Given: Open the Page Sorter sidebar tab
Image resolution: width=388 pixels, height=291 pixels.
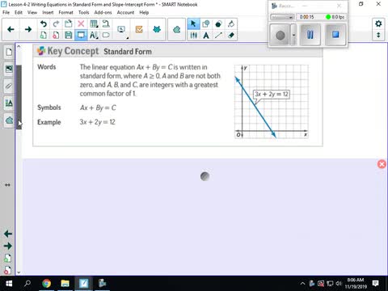Looking at the screenshot, I should pos(9,52).
